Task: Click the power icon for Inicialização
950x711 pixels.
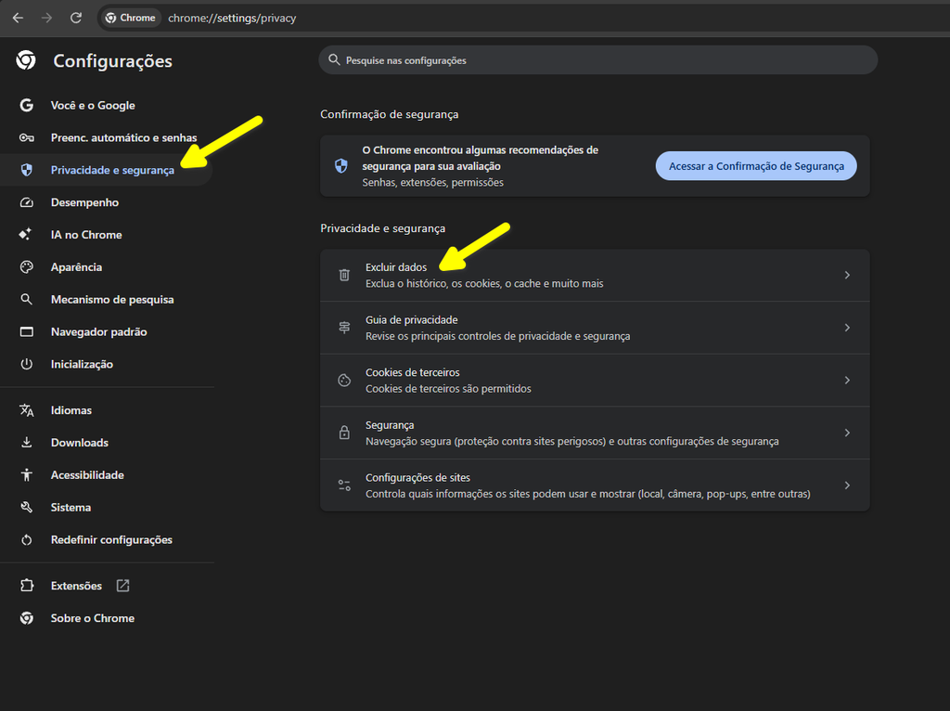Action: [27, 364]
